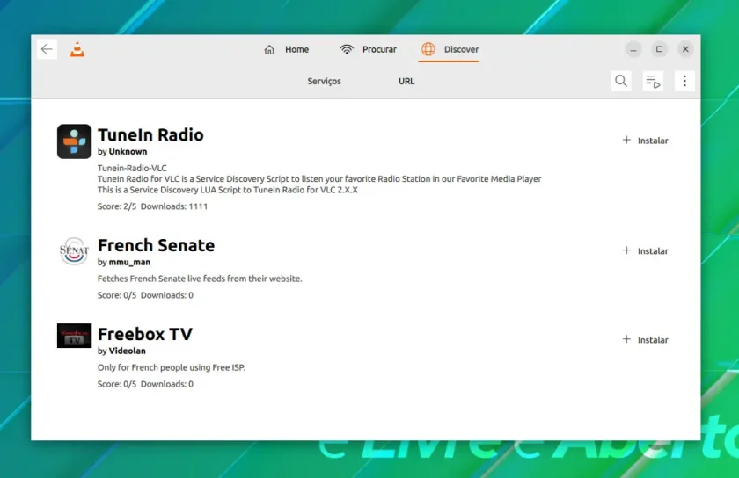
Task: Click the plus icon beside French Senate Instalar
Action: pyautogui.click(x=626, y=250)
